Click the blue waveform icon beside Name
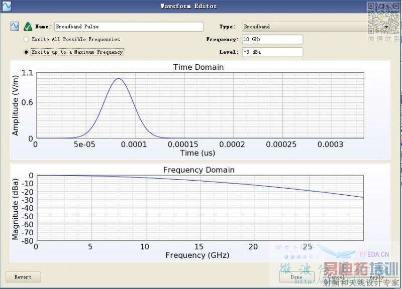The height and width of the screenshot is (289, 402). tap(15, 27)
